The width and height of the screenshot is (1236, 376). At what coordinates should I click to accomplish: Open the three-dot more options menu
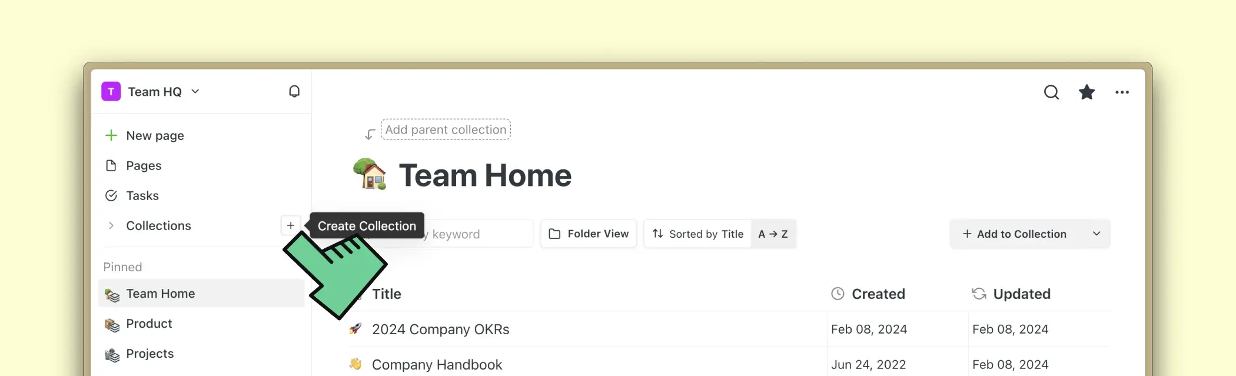[x=1122, y=92]
